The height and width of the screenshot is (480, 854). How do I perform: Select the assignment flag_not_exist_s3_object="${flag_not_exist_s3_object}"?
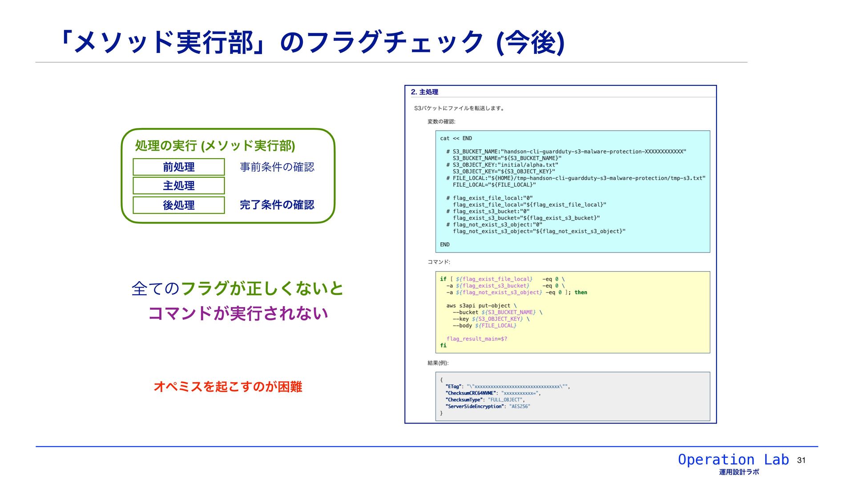tap(539, 232)
